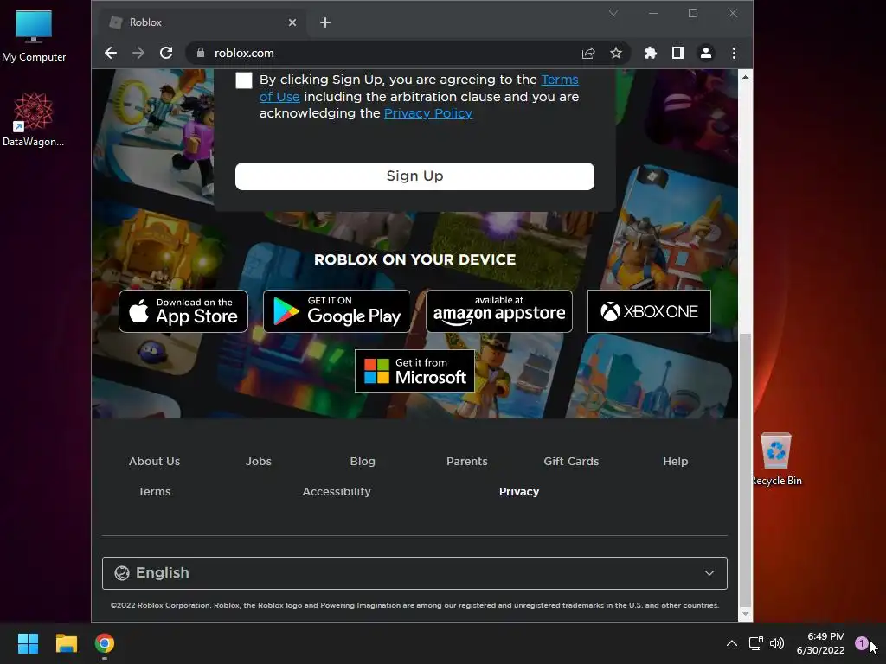Open the Blog footer link
This screenshot has width=886, height=664.
coord(363,462)
